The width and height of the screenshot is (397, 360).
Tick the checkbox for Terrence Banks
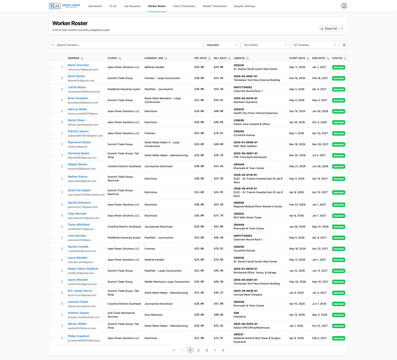pyautogui.click(x=52, y=156)
